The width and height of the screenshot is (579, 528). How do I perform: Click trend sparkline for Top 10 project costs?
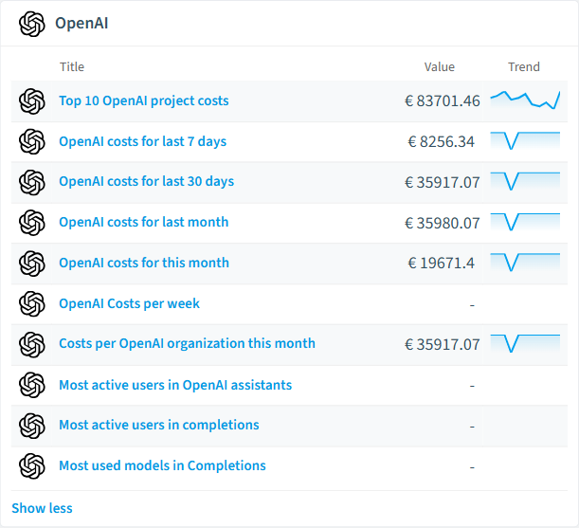[525, 100]
